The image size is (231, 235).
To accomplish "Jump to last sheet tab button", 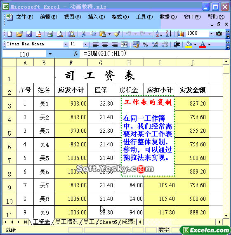I will pos(26,222).
